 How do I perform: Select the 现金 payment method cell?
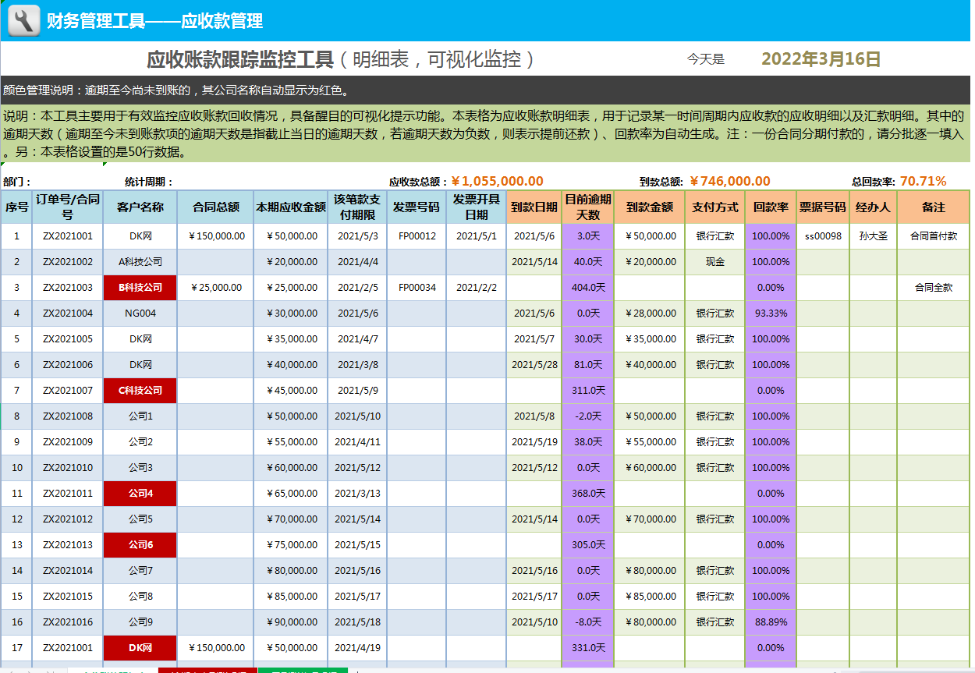pyautogui.click(x=714, y=262)
